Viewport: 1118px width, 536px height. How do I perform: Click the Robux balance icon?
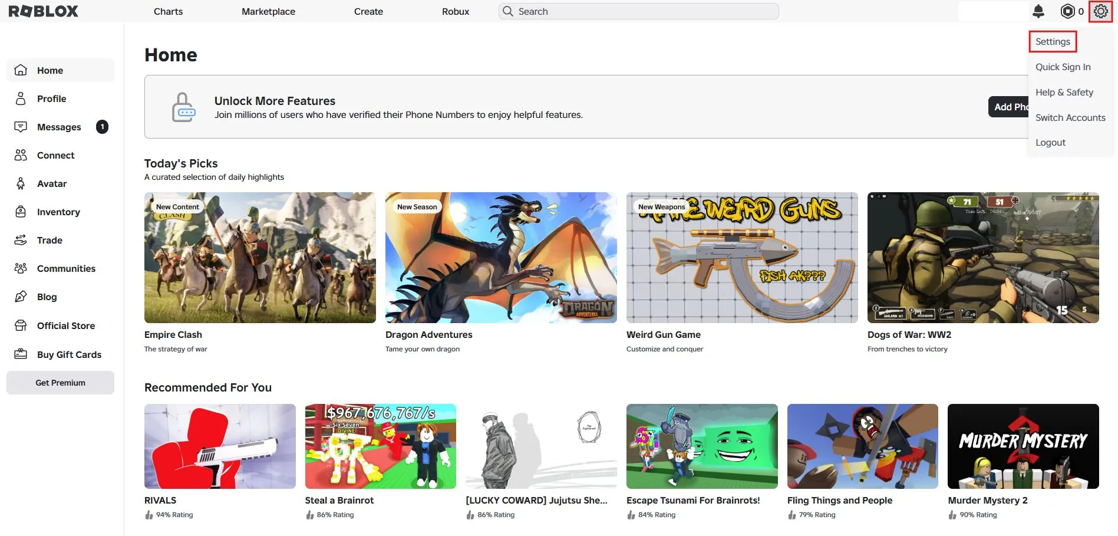1067,11
